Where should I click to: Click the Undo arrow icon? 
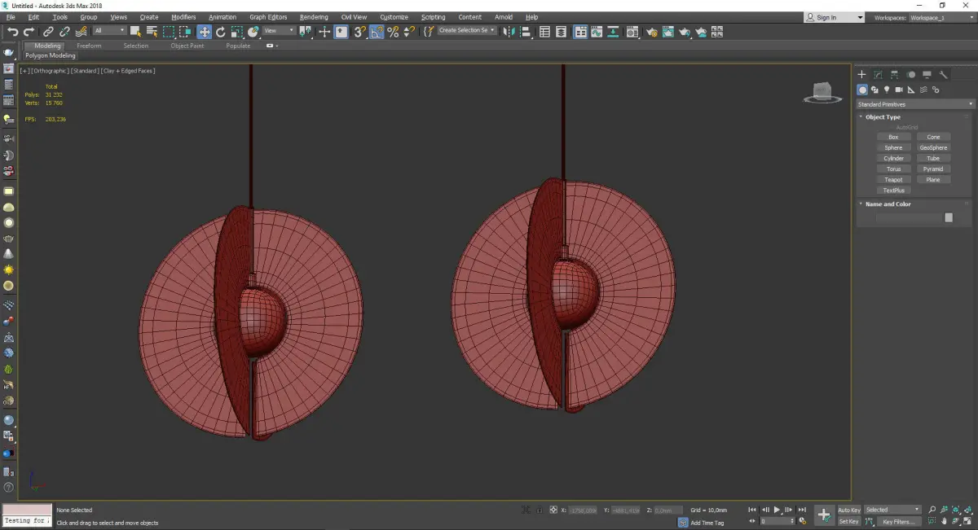point(12,32)
